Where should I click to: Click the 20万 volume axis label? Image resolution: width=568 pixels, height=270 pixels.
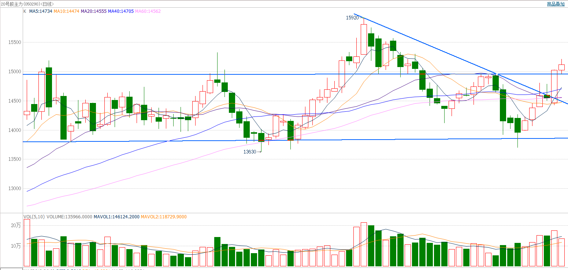16,226
